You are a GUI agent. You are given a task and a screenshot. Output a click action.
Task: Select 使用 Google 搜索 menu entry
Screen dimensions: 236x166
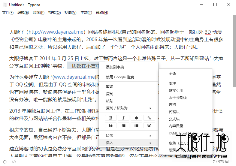(x=129, y=77)
